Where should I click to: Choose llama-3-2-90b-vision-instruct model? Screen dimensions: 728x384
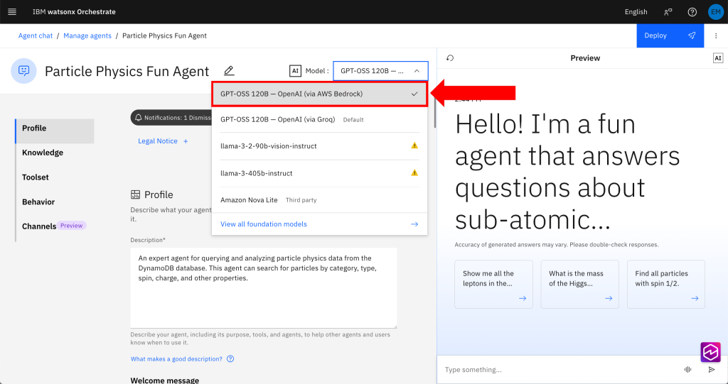319,146
